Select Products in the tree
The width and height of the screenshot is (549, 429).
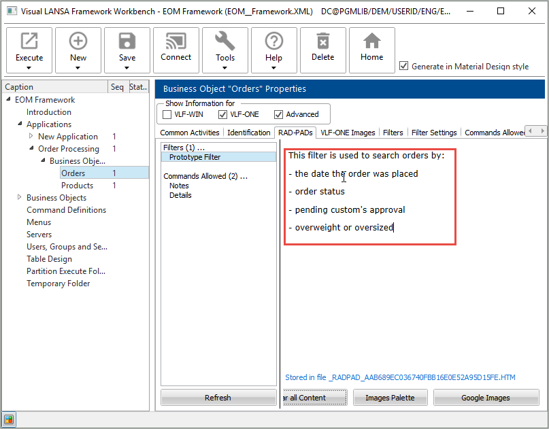(x=77, y=186)
